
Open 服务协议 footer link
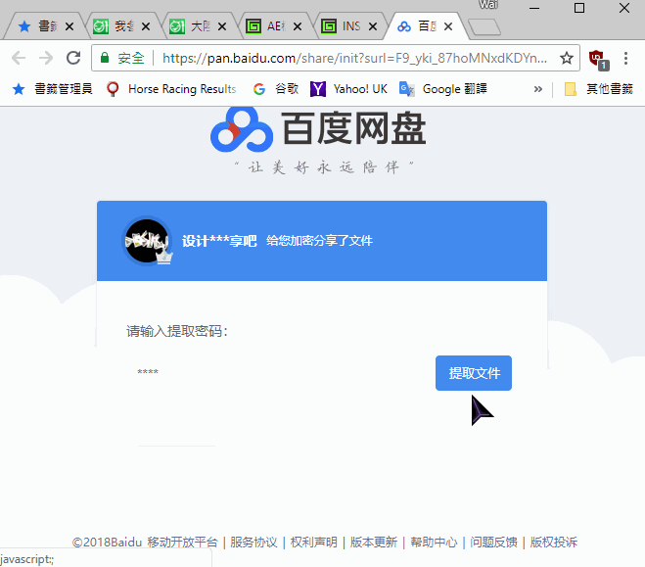tap(253, 543)
